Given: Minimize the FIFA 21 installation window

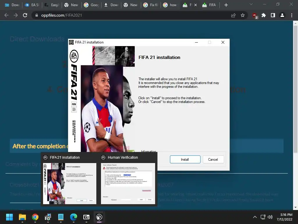Looking at the screenshot, I should click(196, 42).
